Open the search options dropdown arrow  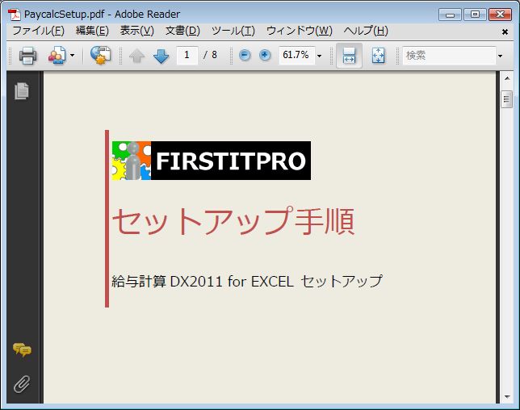[x=500, y=56]
